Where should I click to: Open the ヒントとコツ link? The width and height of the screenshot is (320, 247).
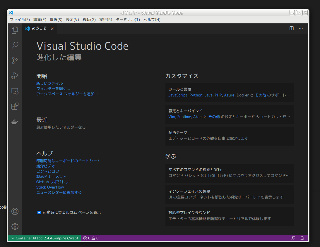47,171
